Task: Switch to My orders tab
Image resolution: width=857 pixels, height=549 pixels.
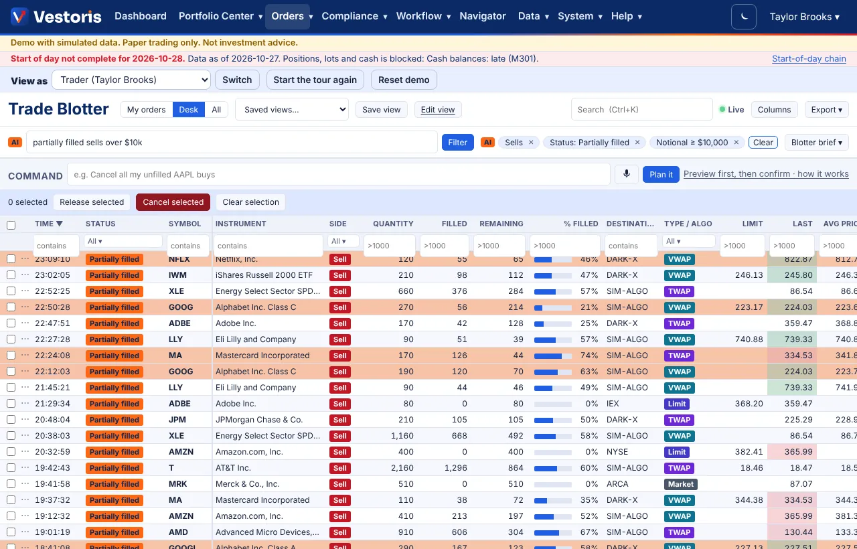Action: coord(146,110)
